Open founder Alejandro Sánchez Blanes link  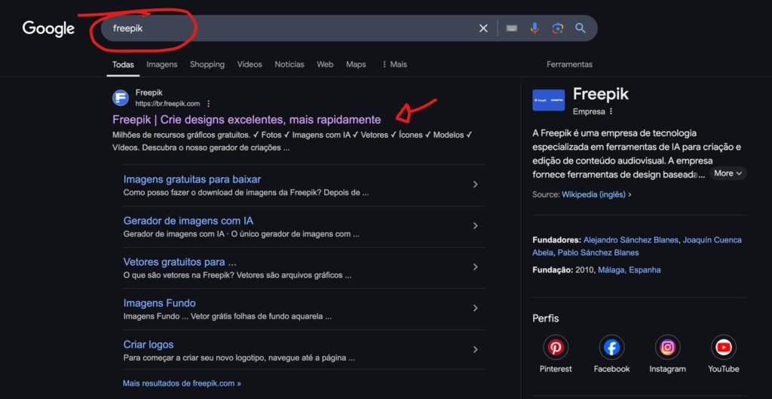(x=631, y=240)
